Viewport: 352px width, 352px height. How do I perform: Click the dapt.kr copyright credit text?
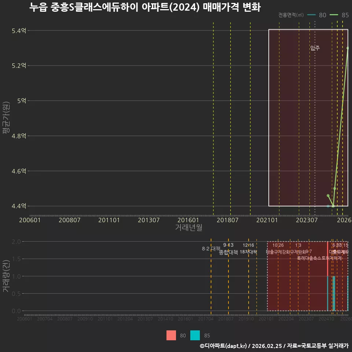[x=274, y=346]
